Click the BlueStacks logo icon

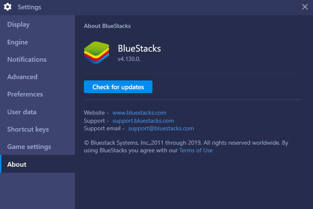97,52
